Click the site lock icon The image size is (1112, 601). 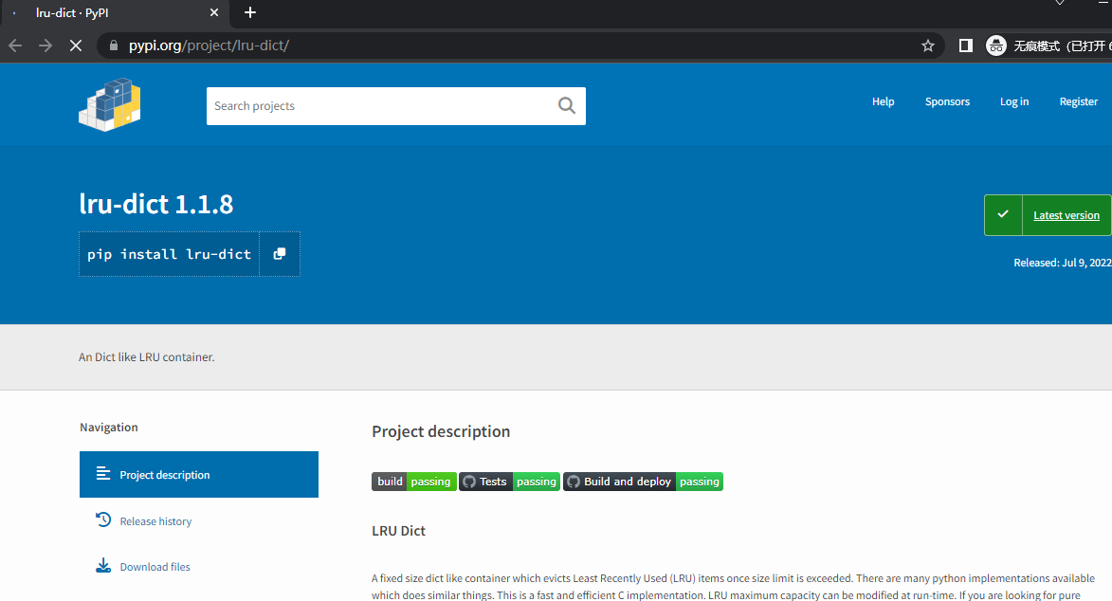[x=114, y=46]
